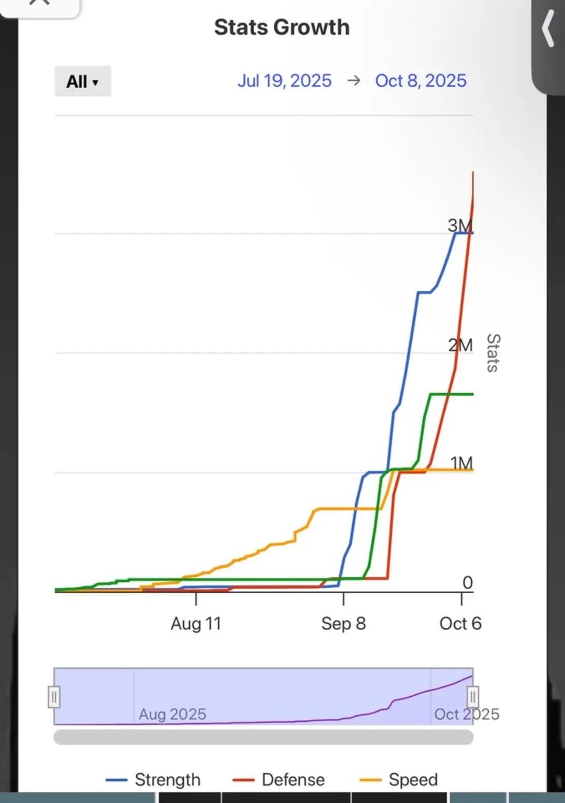Toggle the Defense series in legend
This screenshot has height=803, width=565.
pos(279,780)
